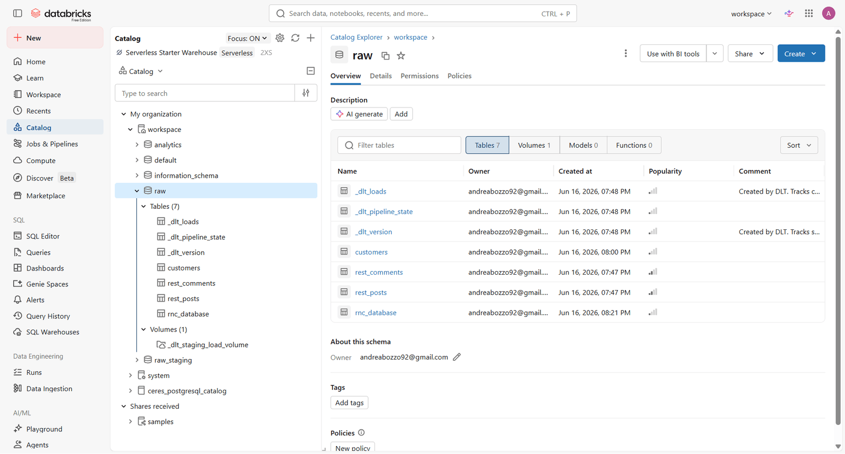Add raw schema to favorites star

coord(401,56)
